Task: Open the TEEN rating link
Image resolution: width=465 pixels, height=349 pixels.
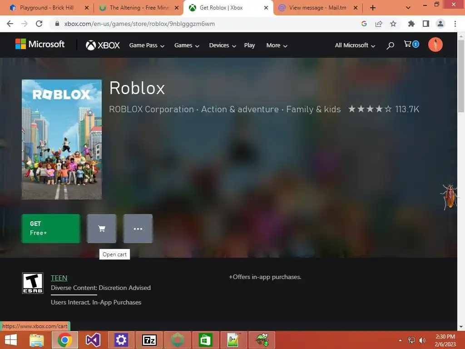Action: point(59,278)
